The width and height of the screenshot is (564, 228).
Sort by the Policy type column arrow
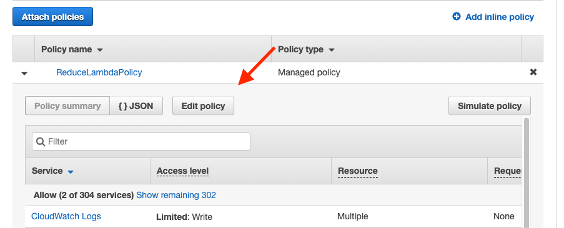[x=332, y=50]
